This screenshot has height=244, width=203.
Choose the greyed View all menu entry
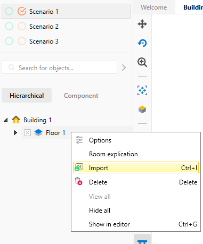[x=136, y=197]
